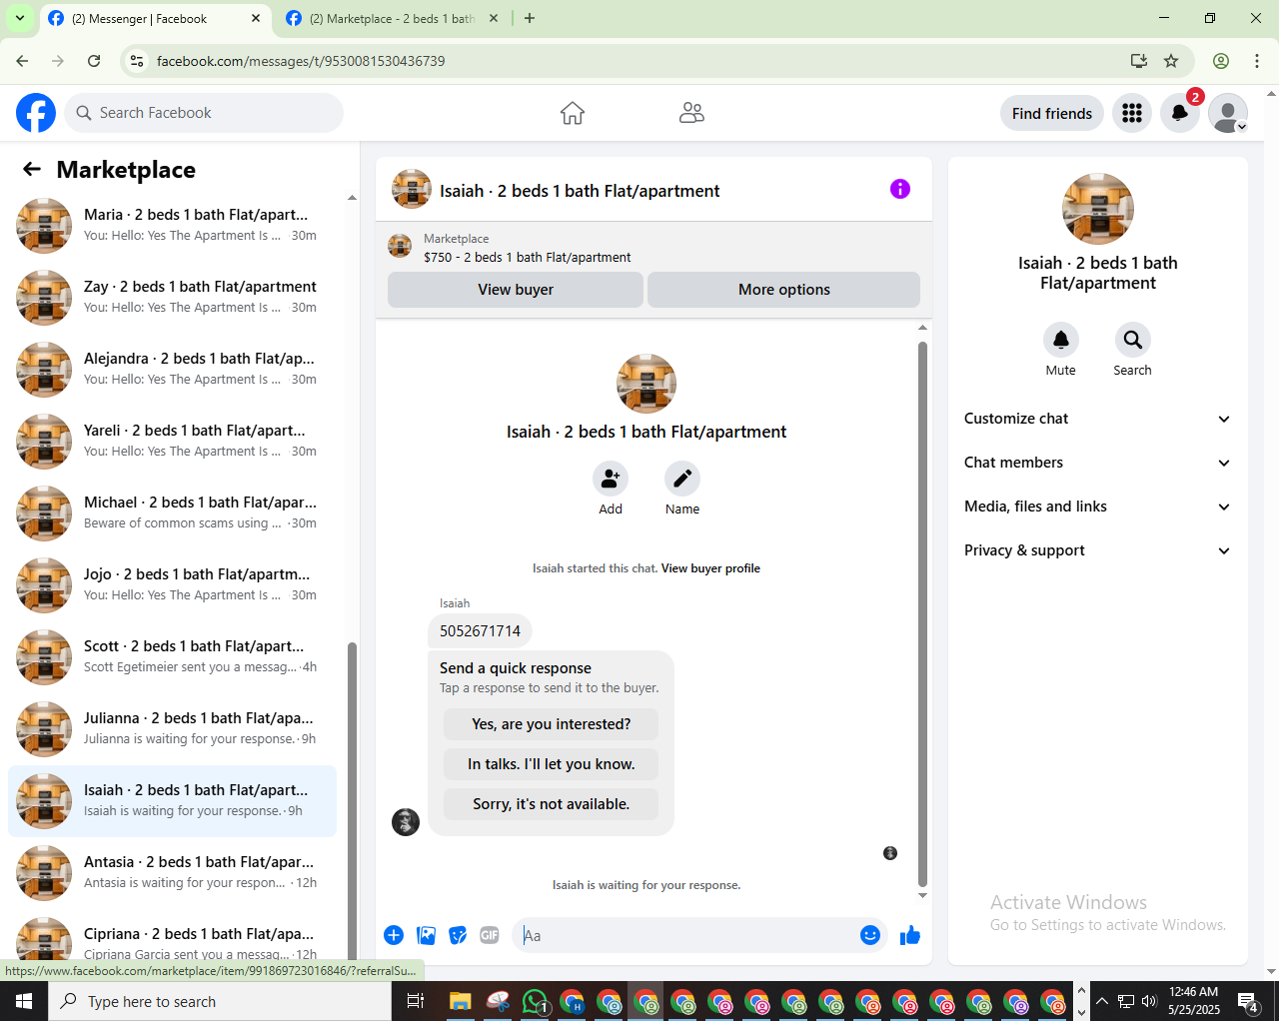Expand Chat members section
The height and width of the screenshot is (1021, 1279).
(1098, 463)
